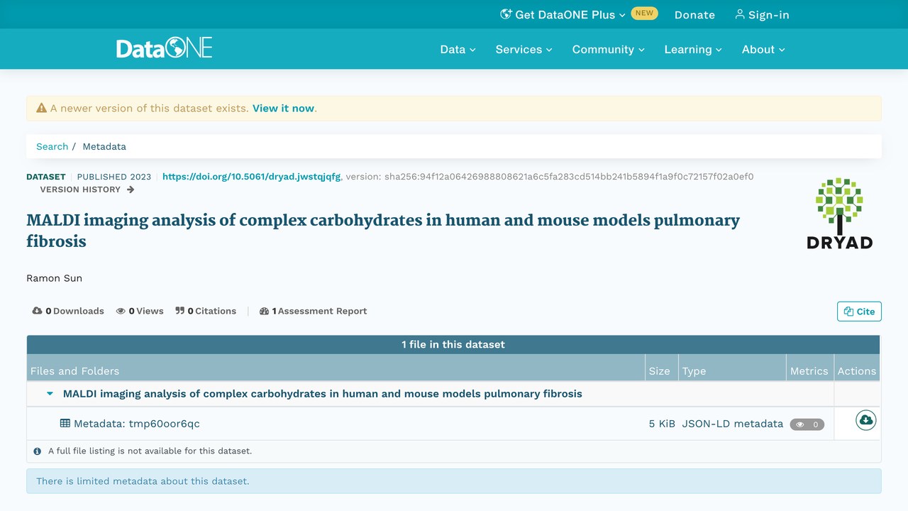This screenshot has width=908, height=511.
Task: Click author name Ramon Sun
Action: (x=54, y=278)
